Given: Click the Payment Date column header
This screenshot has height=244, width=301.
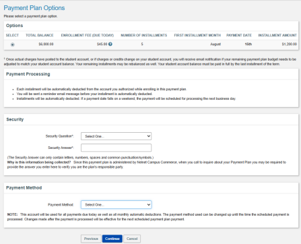Looking at the screenshot, I should coord(239,35).
